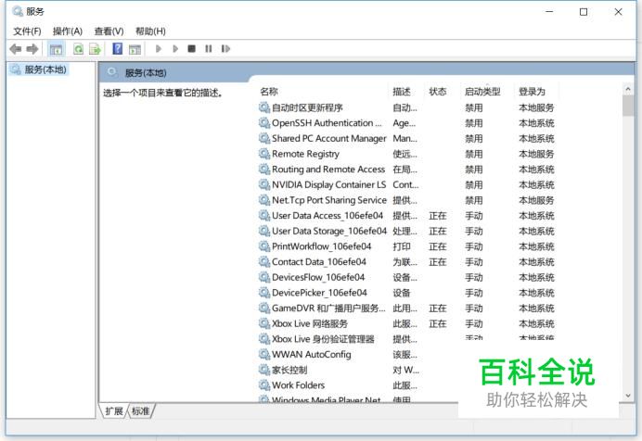Restart service with the restart toolbar button
Viewport: 642px width, 441px height.
coord(225,48)
